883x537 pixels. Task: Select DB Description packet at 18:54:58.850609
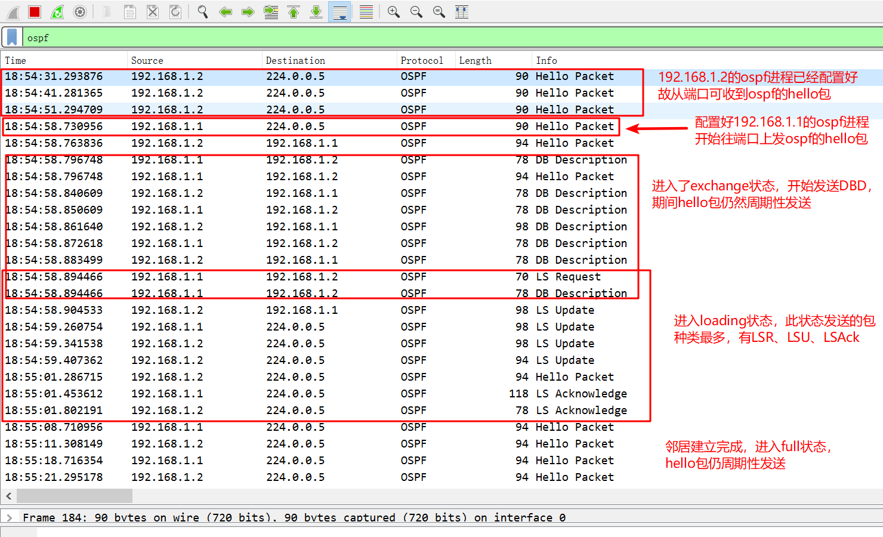(441, 210)
